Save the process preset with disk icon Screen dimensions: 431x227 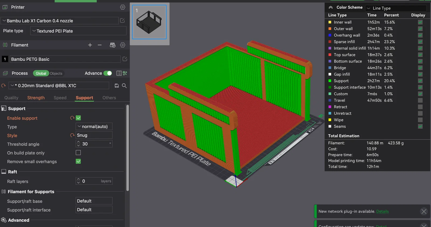[117, 86]
